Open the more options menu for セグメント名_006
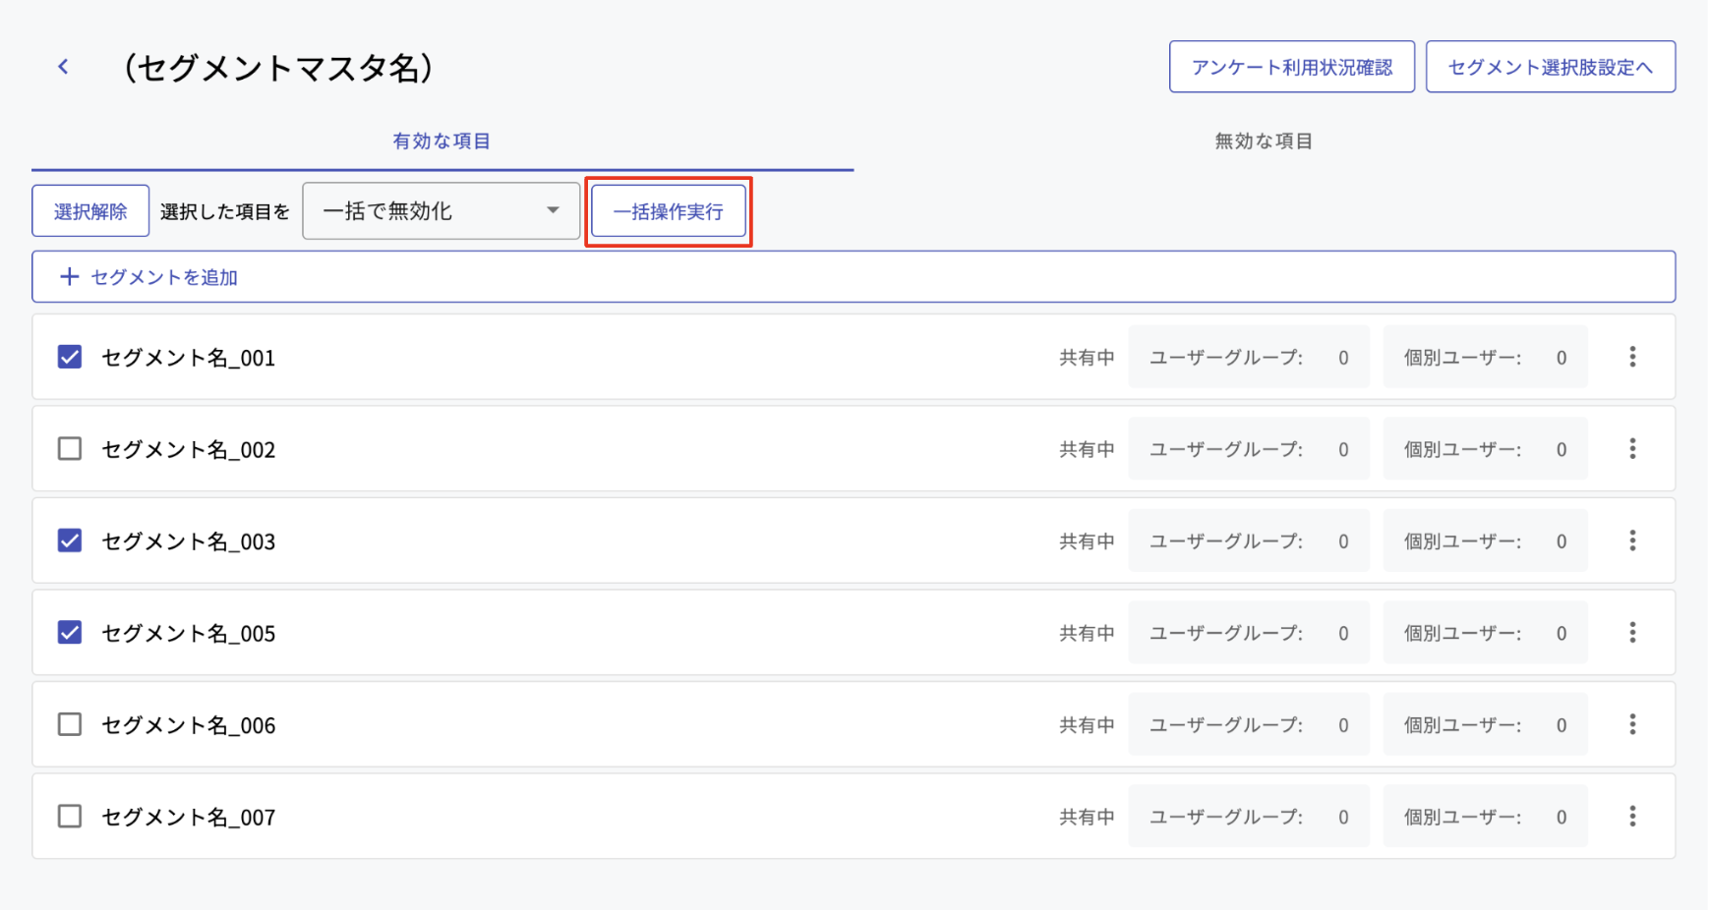This screenshot has width=1709, height=910. point(1632,724)
